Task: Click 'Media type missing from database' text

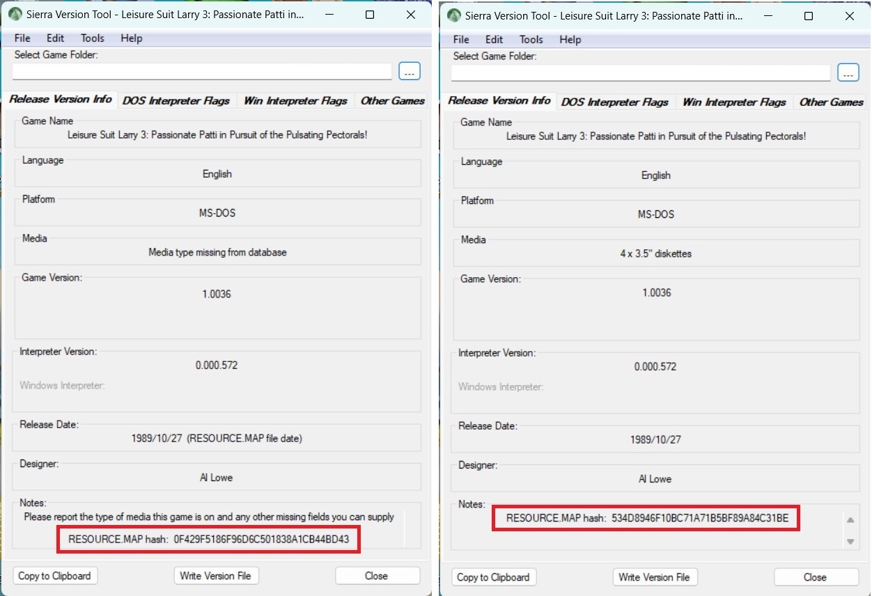Action: click(x=217, y=252)
